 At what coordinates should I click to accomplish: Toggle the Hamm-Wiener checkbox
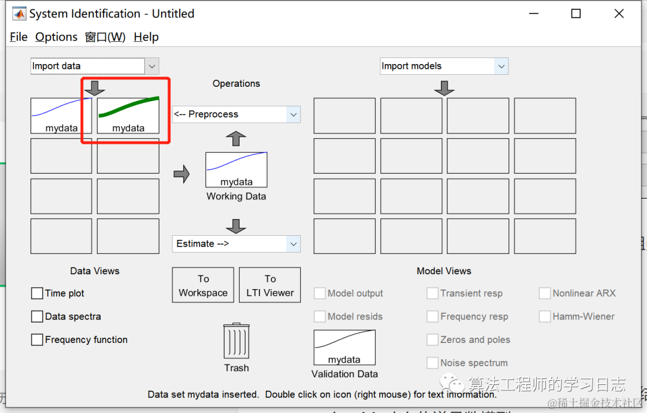[545, 316]
